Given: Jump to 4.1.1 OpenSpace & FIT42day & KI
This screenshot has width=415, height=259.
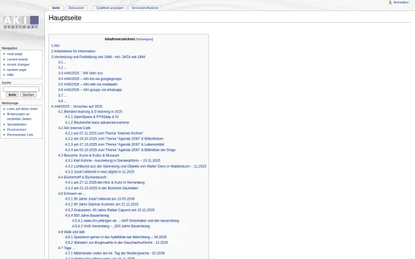Looking at the screenshot, I should 91,117.
